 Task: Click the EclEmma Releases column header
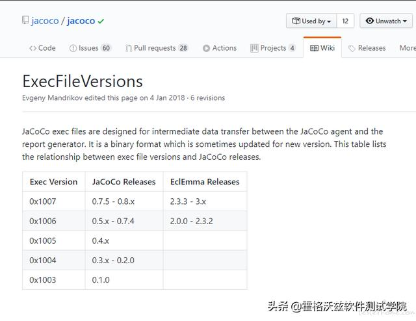click(x=205, y=182)
